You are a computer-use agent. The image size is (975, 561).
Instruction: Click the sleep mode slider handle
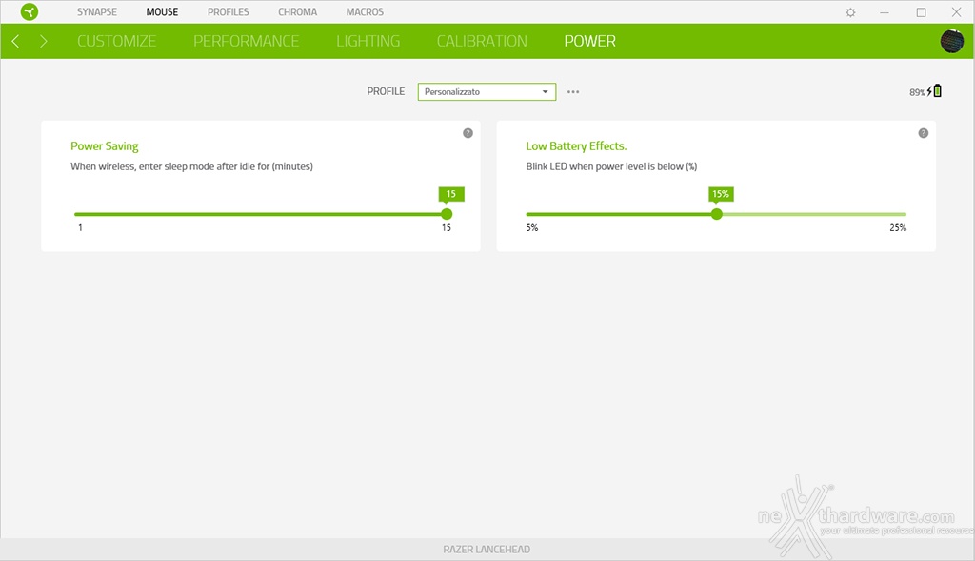[447, 214]
